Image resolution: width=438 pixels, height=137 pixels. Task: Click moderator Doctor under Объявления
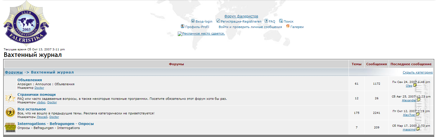tap(39, 88)
